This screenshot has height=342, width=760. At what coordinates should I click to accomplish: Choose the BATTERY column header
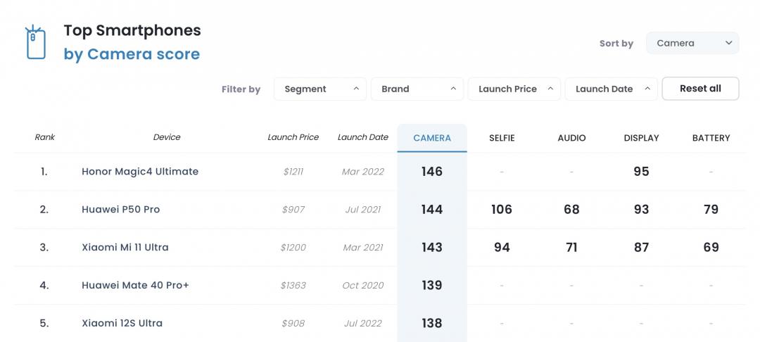tap(711, 138)
